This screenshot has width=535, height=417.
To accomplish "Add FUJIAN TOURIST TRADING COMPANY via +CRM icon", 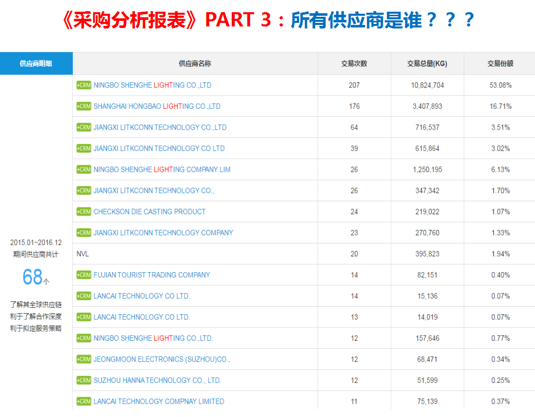I will tap(83, 275).
